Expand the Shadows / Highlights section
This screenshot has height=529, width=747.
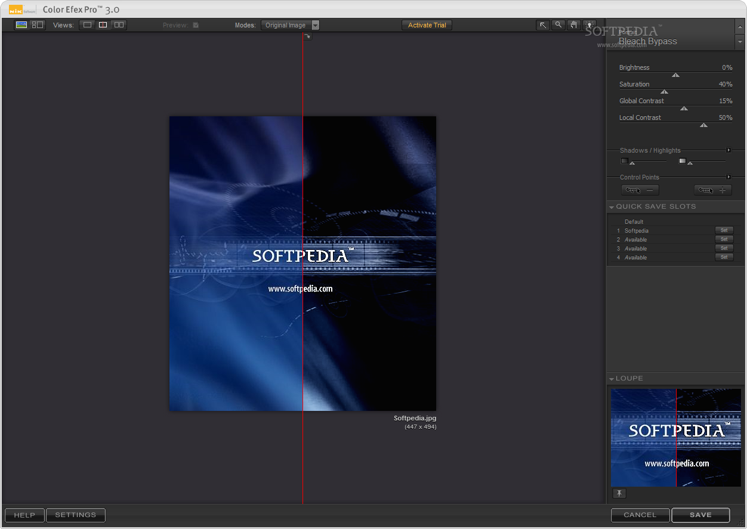point(729,150)
